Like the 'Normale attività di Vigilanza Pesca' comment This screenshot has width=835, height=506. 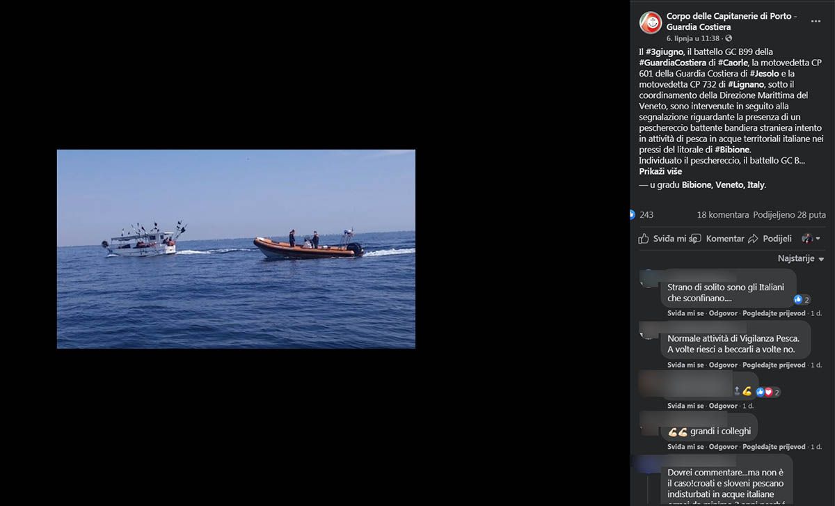(685, 365)
